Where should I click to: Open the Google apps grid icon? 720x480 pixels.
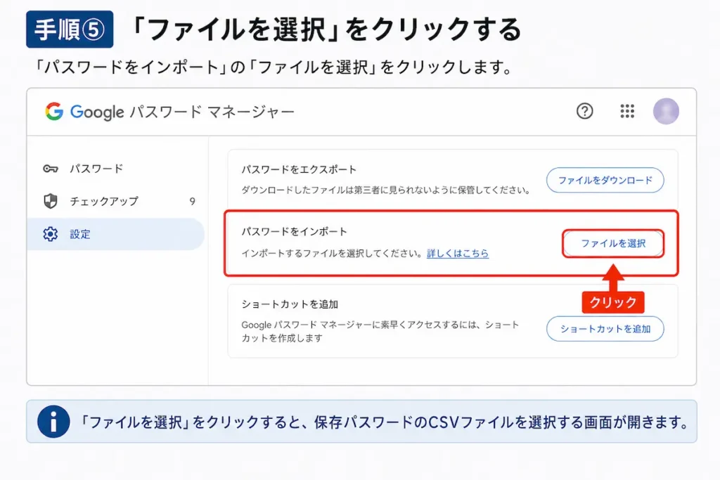coord(627,111)
